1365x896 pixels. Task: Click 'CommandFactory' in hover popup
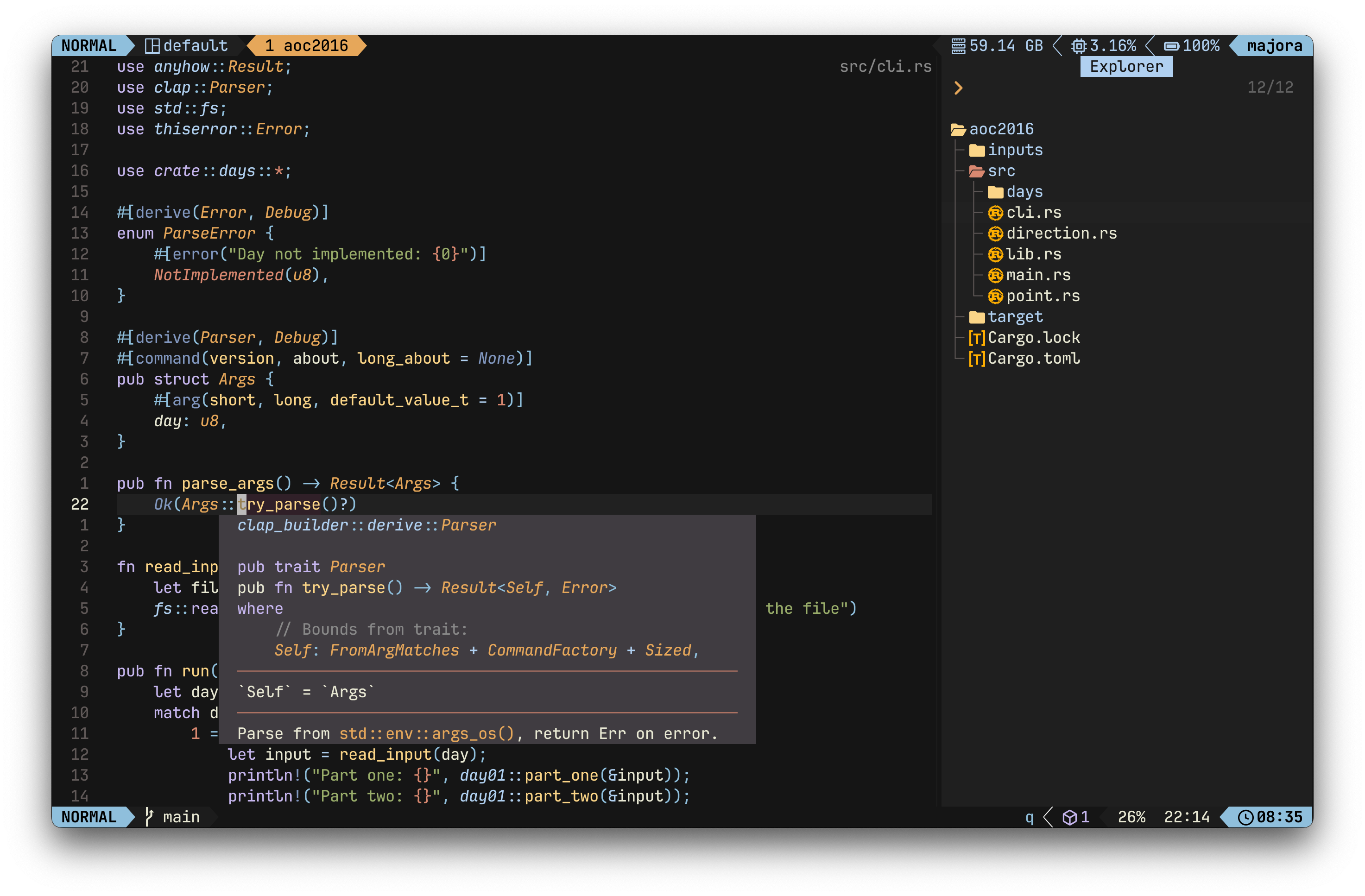(x=552, y=650)
